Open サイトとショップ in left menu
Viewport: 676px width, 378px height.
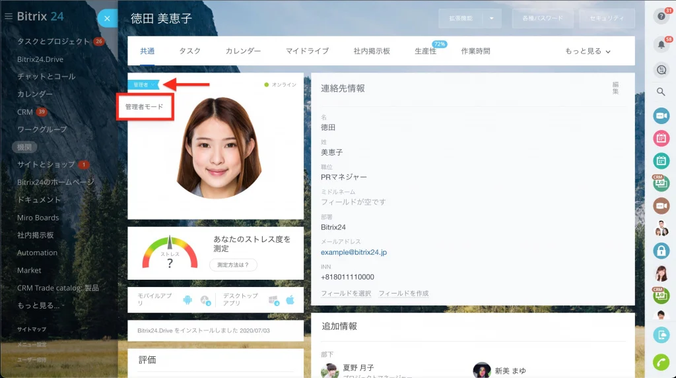pos(46,164)
